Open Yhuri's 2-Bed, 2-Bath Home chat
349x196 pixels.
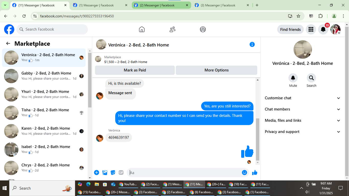pyautogui.click(x=44, y=94)
